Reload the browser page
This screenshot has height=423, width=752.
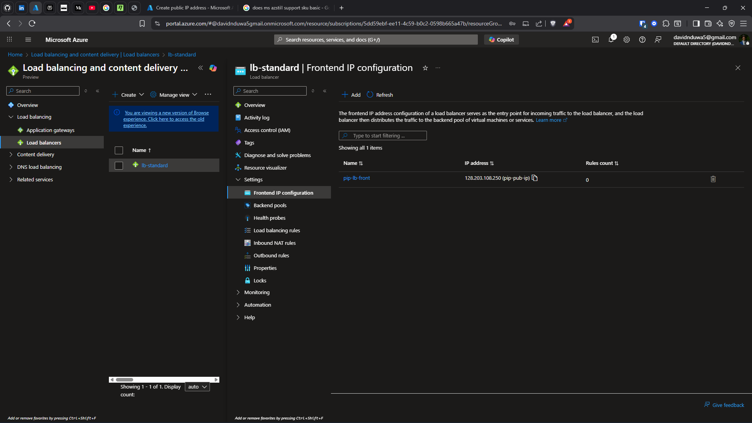tap(32, 23)
